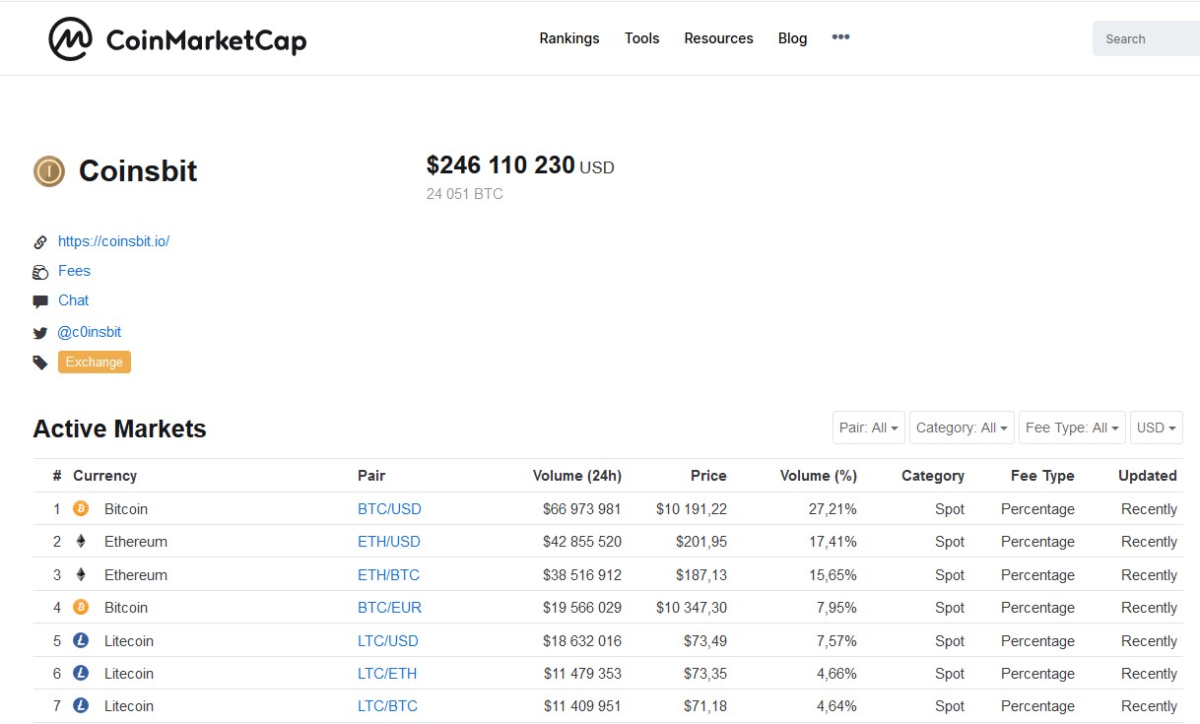This screenshot has height=724, width=1200.
Task: Click the $42 855 520 volume cell
Action: (582, 542)
